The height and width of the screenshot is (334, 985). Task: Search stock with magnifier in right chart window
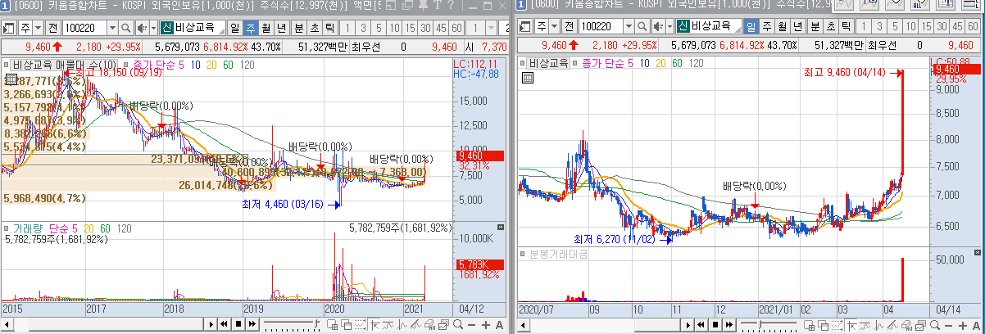point(642,27)
